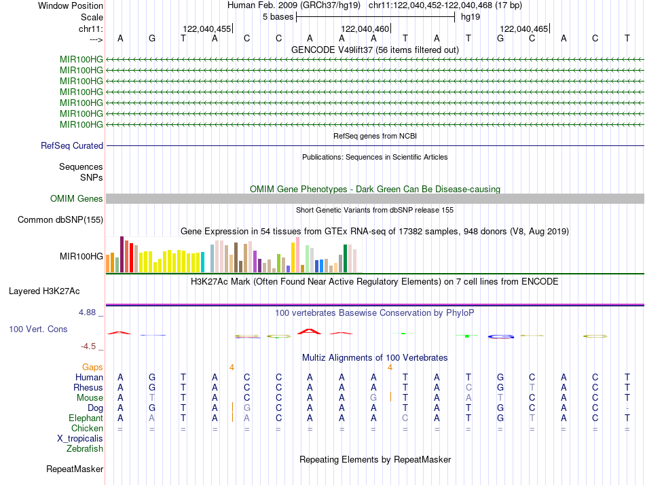Select the Human alignment row label
This screenshot has height=485, width=645.
pos(89,378)
